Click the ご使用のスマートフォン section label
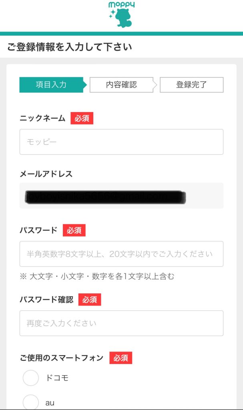Screen dimensions: 243x410 click(62, 358)
